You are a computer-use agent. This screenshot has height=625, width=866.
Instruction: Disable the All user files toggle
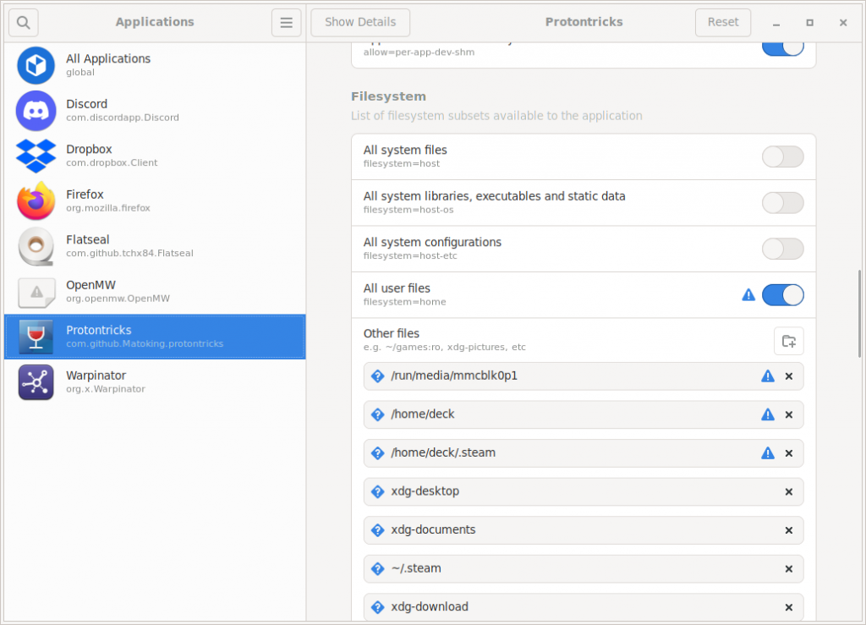point(782,294)
